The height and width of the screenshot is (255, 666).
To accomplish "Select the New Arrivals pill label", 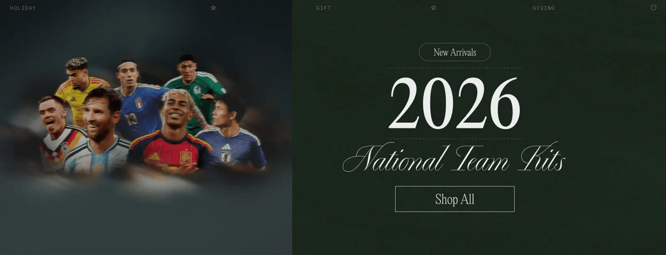I will [455, 52].
